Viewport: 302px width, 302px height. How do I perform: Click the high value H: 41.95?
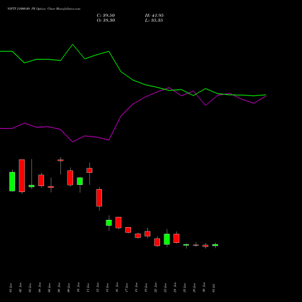tap(154, 16)
